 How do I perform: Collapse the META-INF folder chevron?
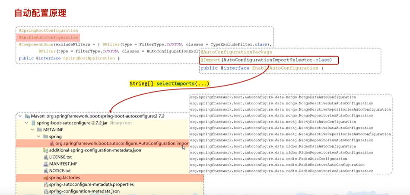pos(32,130)
